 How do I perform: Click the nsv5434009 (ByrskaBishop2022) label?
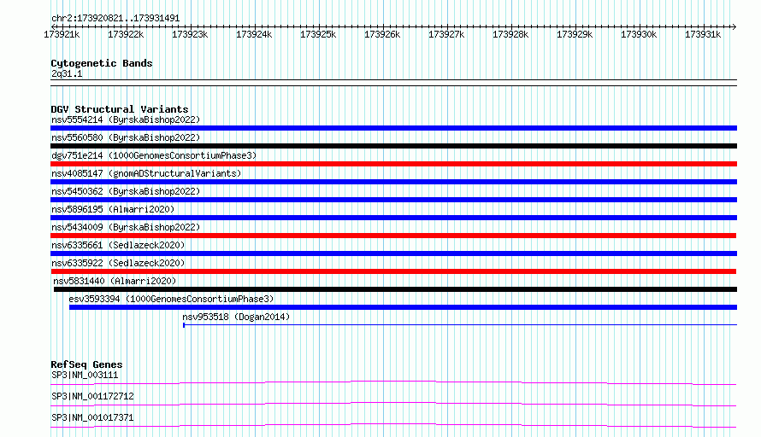pyautogui.click(x=126, y=227)
